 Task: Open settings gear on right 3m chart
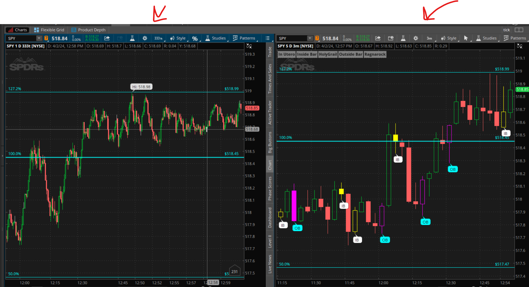click(416, 38)
